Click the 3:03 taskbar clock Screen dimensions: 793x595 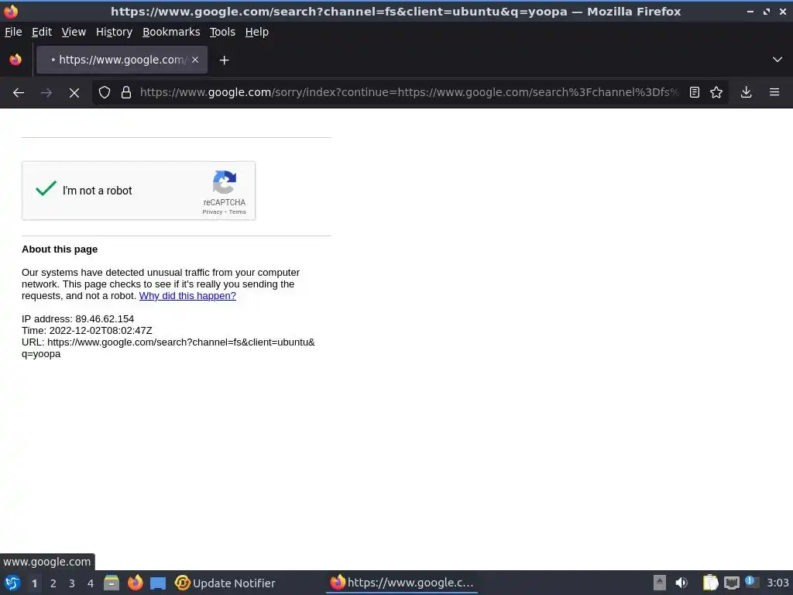[x=778, y=583]
